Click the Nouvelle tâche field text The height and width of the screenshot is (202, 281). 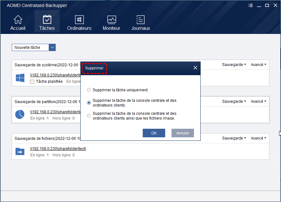coord(27,47)
